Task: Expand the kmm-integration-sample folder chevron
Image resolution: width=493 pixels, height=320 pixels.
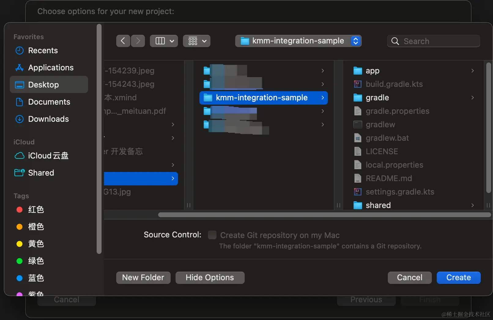Action: point(323,98)
